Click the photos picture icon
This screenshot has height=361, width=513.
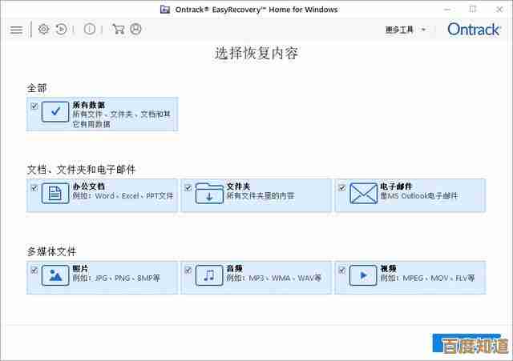[55, 275]
